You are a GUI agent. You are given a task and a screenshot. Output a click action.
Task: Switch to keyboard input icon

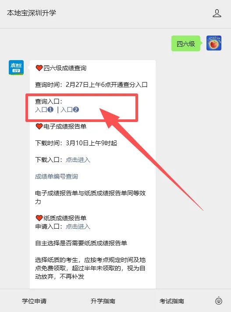tap(218, 301)
